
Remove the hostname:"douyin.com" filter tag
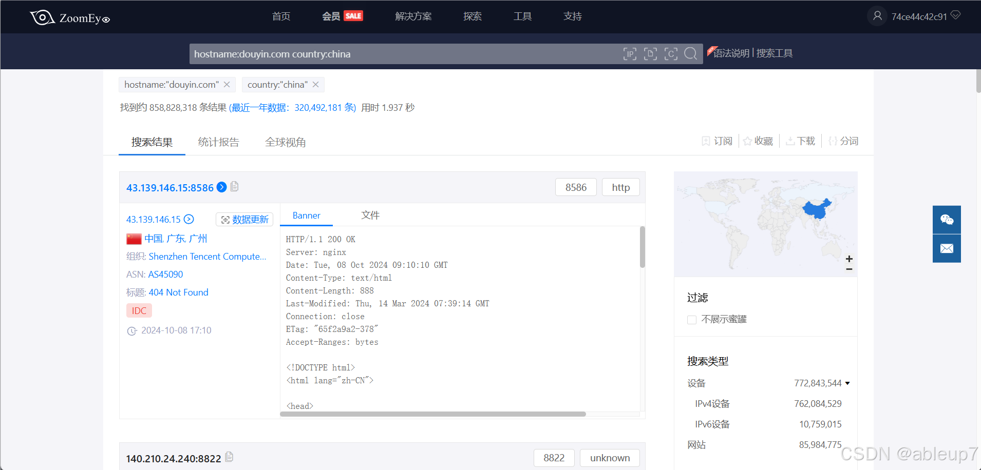click(x=227, y=85)
